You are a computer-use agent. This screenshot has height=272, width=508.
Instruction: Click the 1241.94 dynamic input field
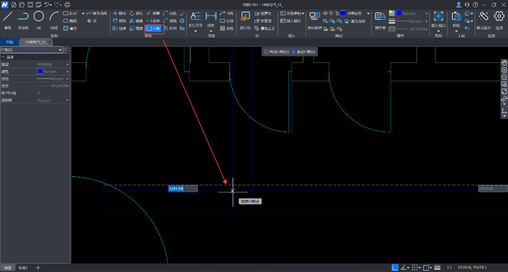(183, 189)
